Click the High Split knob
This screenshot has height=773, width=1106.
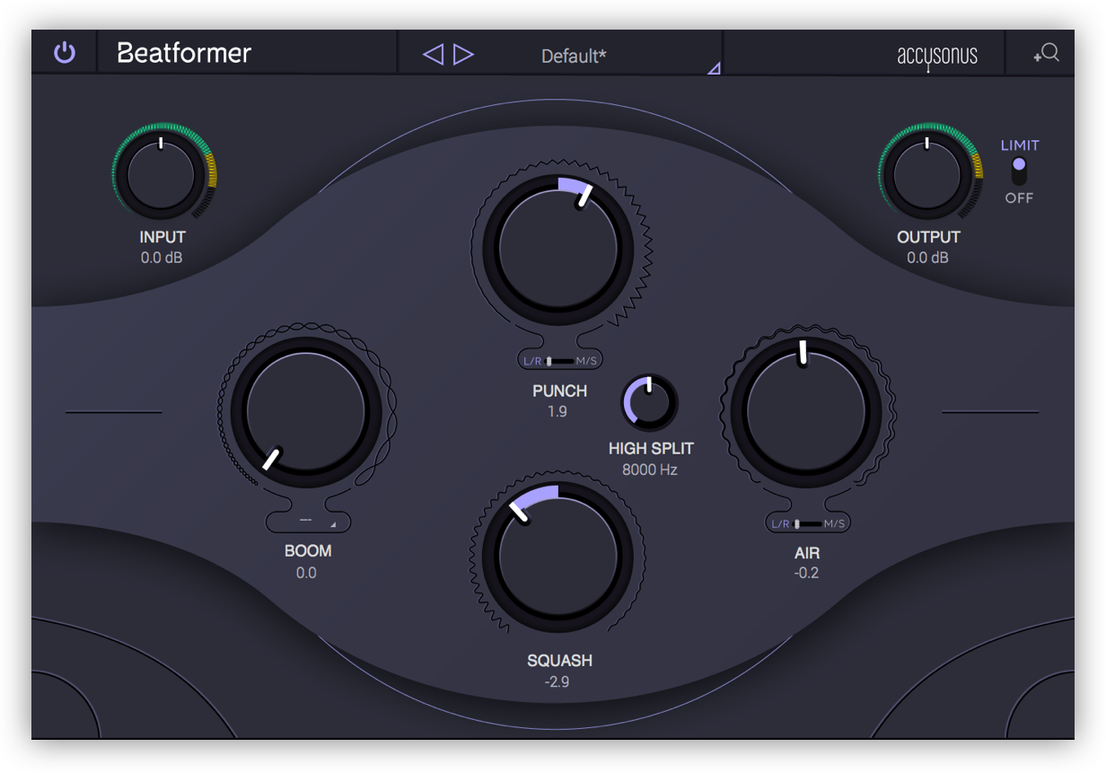tap(650, 401)
